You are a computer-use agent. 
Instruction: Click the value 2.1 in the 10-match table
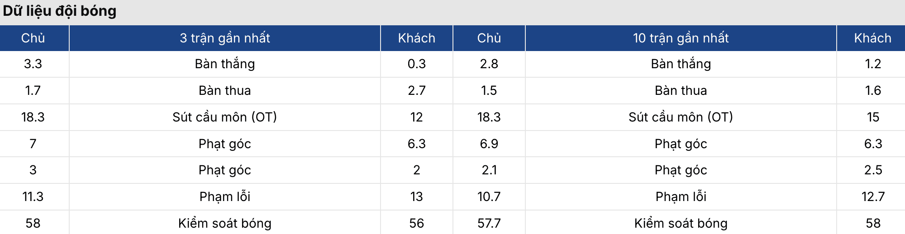489,170
